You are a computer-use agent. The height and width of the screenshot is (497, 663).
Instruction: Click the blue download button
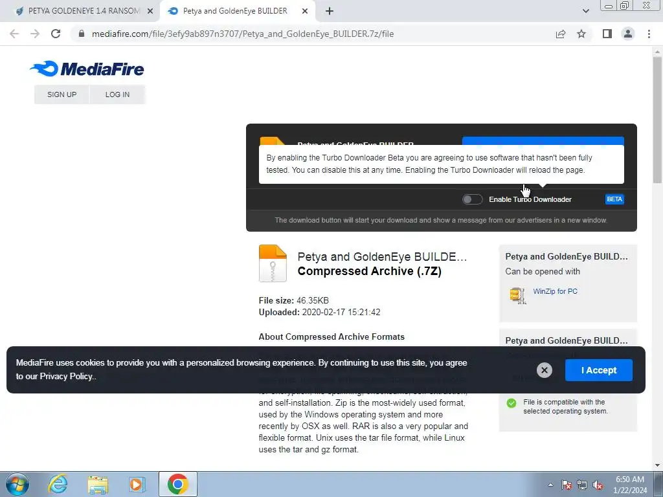coord(543,140)
